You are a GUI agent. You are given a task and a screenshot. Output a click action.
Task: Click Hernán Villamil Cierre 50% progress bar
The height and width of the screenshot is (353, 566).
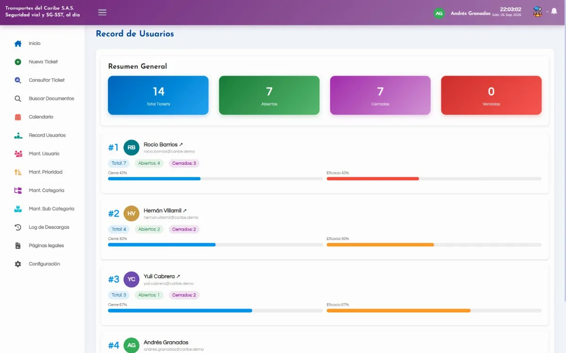coord(216,245)
